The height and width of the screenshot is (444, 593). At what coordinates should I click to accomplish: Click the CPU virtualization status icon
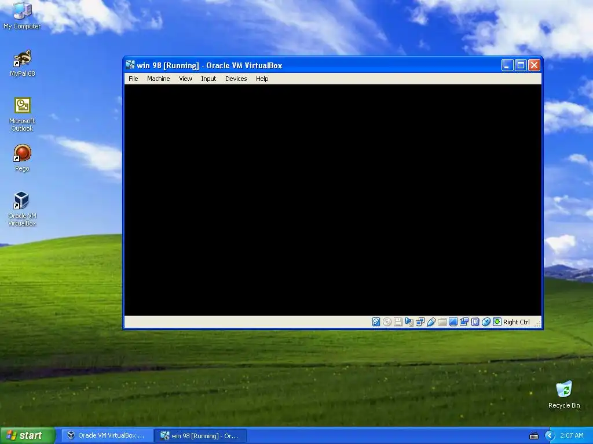click(x=475, y=321)
